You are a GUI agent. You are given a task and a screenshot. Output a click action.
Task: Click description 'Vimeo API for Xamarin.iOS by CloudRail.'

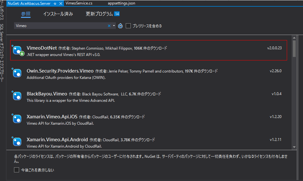coord(60,123)
